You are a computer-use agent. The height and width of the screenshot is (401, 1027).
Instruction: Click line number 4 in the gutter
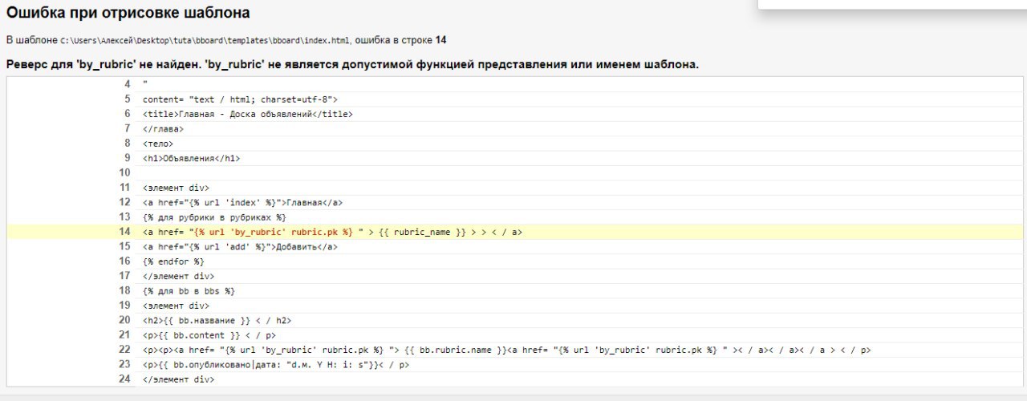[127, 84]
